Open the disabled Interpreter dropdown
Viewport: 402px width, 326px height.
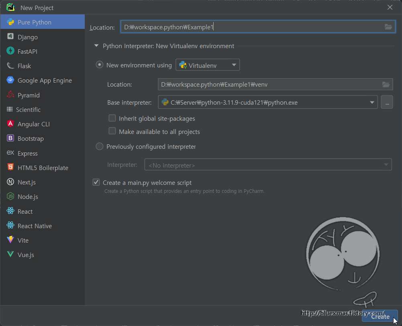268,164
